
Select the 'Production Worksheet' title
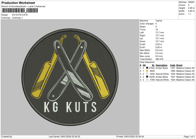(x=18, y=3)
